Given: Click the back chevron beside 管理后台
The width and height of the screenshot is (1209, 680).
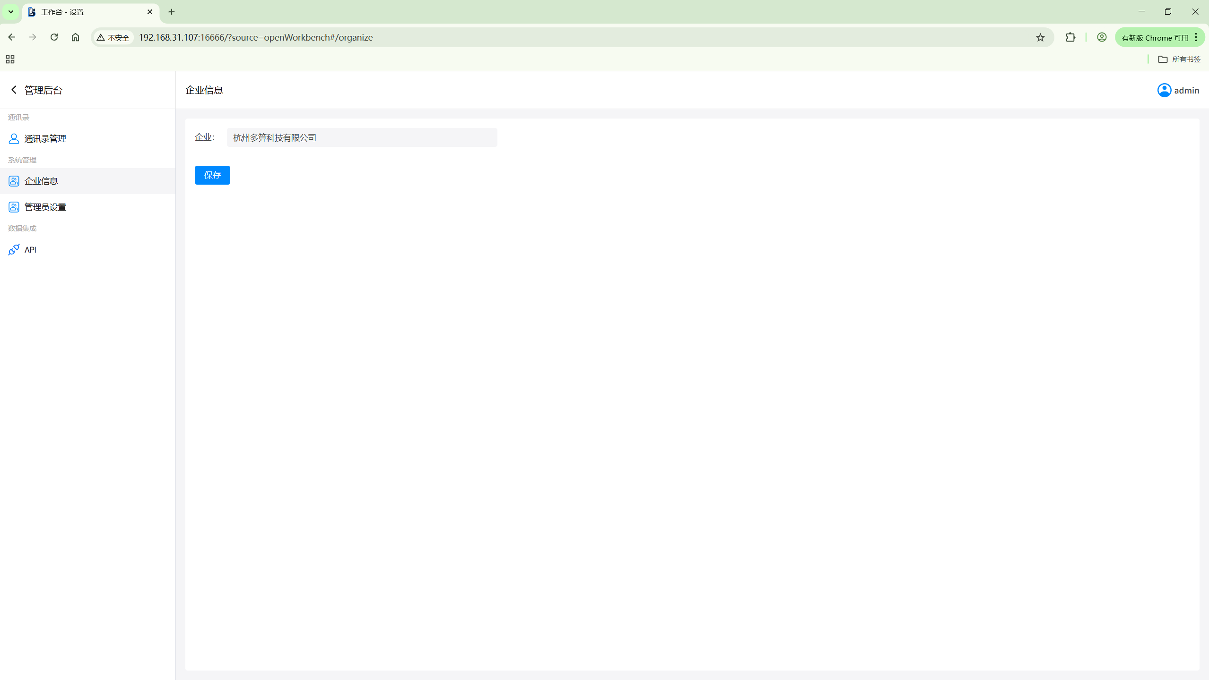Looking at the screenshot, I should click(x=14, y=90).
